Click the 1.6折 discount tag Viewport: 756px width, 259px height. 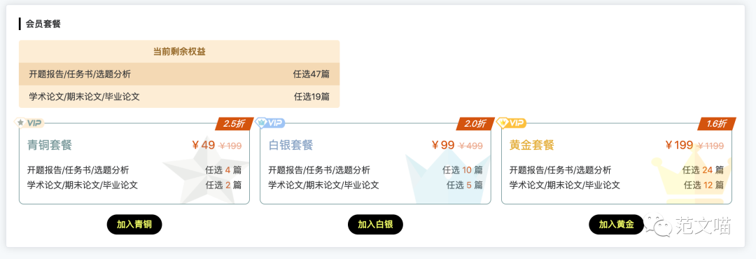coord(717,123)
